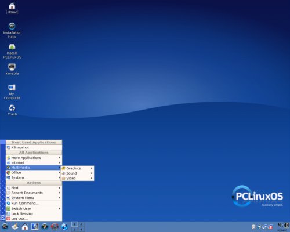Switch to virtual desktop 4
This screenshot has width=290, height=232.
click(x=81, y=230)
